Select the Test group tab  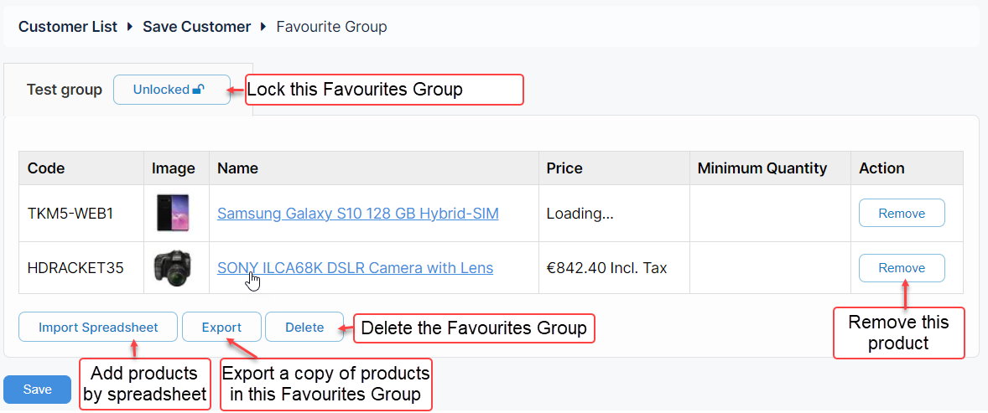click(x=65, y=90)
